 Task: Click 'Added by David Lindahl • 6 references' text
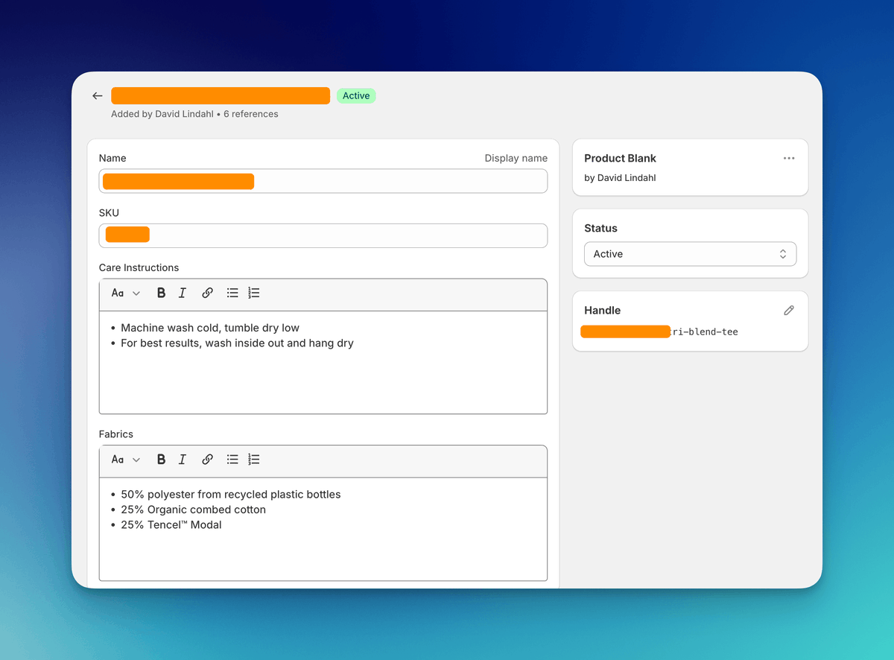194,114
